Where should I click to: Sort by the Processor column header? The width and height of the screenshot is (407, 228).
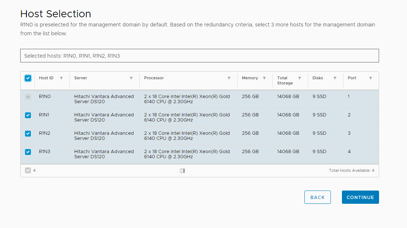154,78
